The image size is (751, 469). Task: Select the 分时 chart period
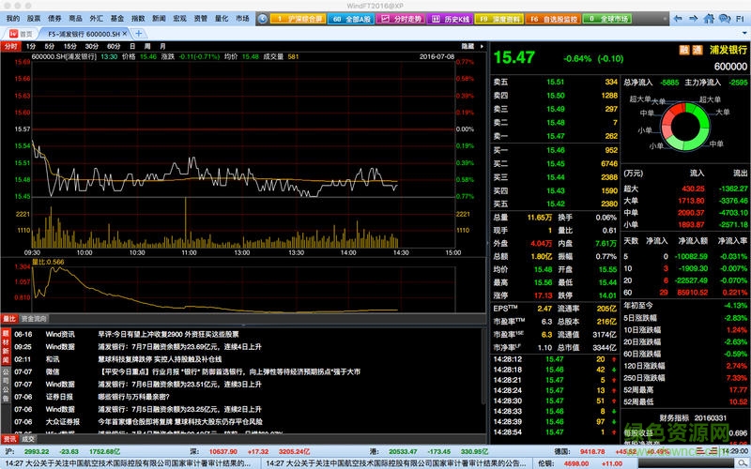point(10,46)
